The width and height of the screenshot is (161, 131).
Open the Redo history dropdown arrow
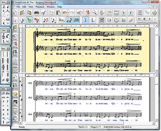[x=75, y=13]
